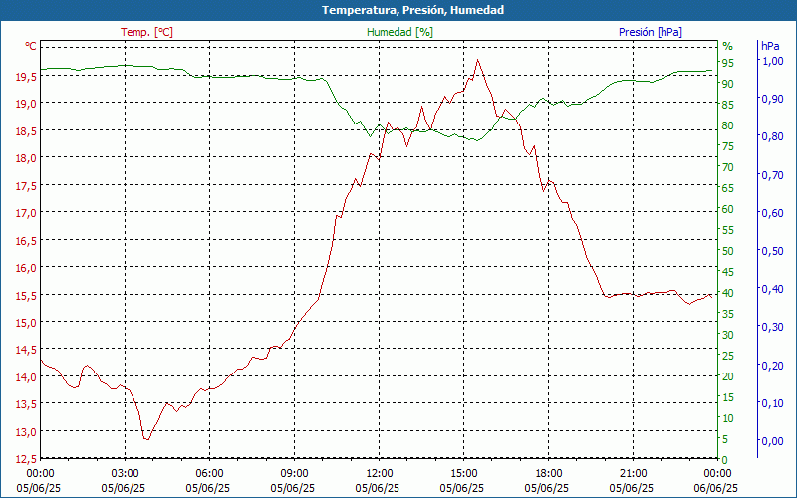
Task: Click the 09:00 time label on the x-axis
Action: coord(294,475)
